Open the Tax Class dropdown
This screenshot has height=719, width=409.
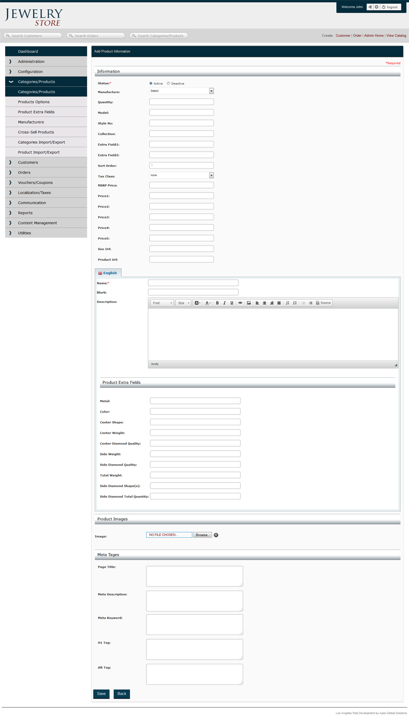pyautogui.click(x=181, y=175)
